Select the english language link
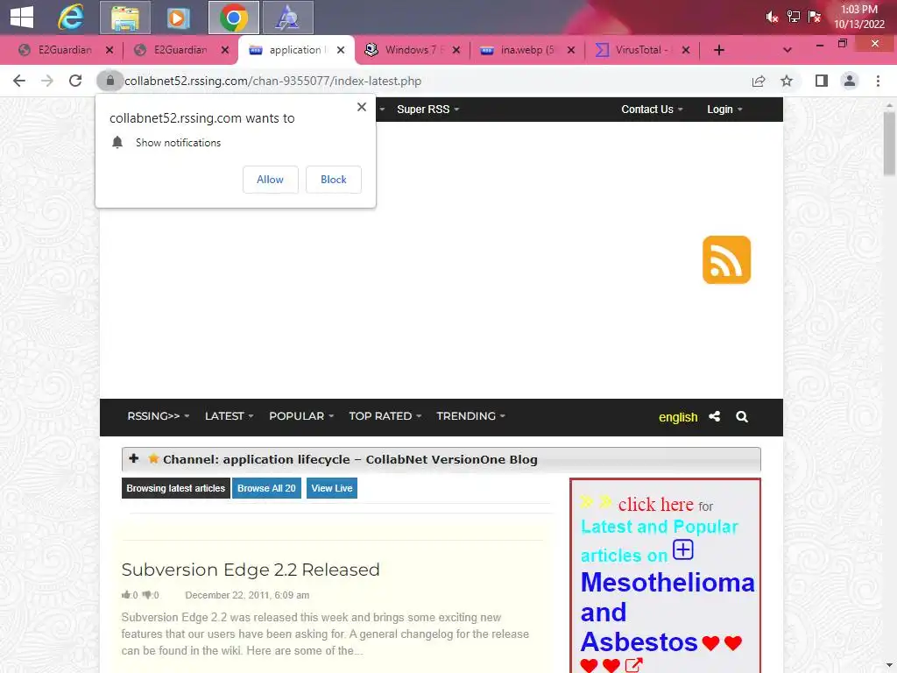 pos(678,417)
